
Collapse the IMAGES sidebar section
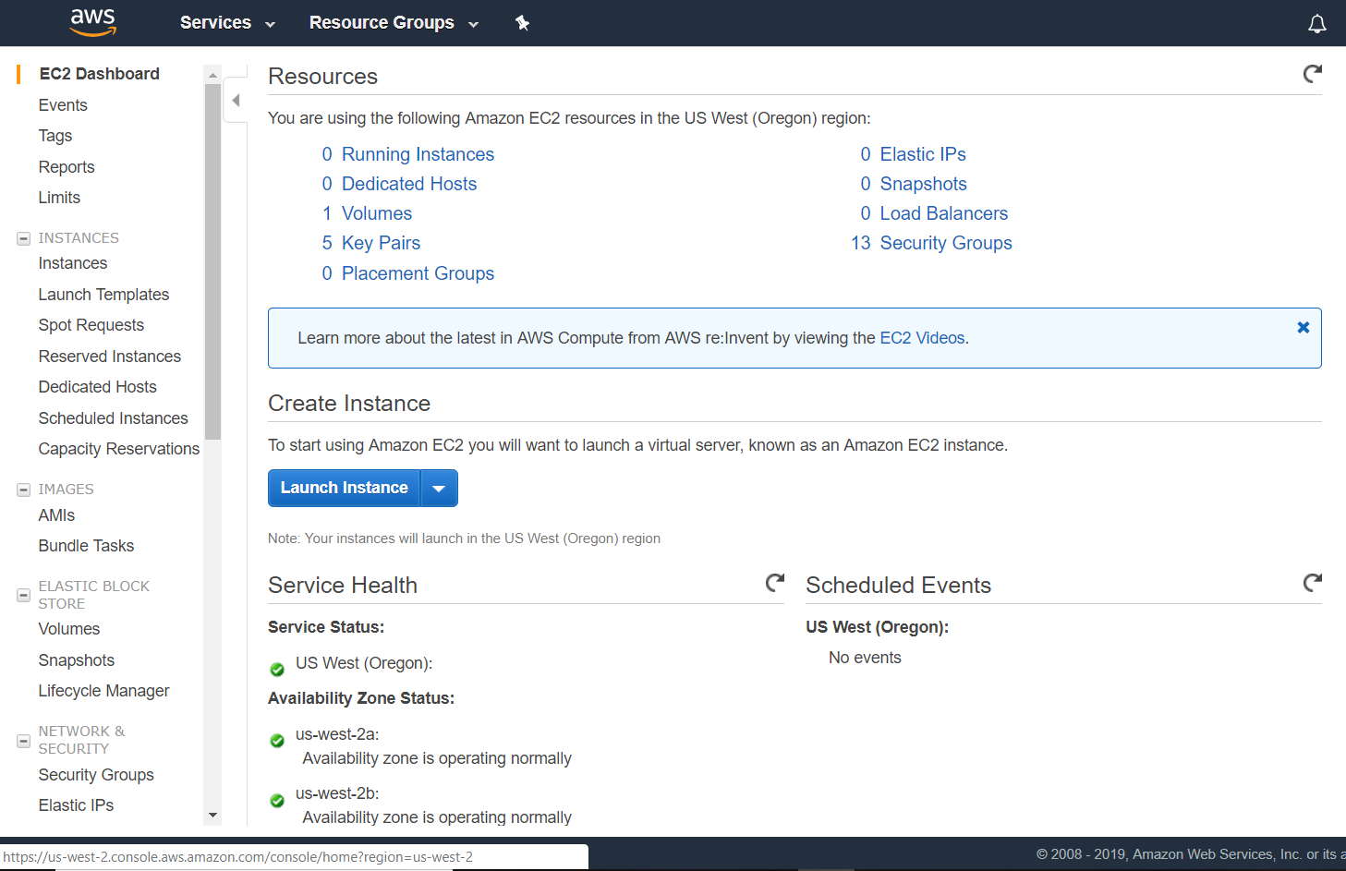pos(24,490)
